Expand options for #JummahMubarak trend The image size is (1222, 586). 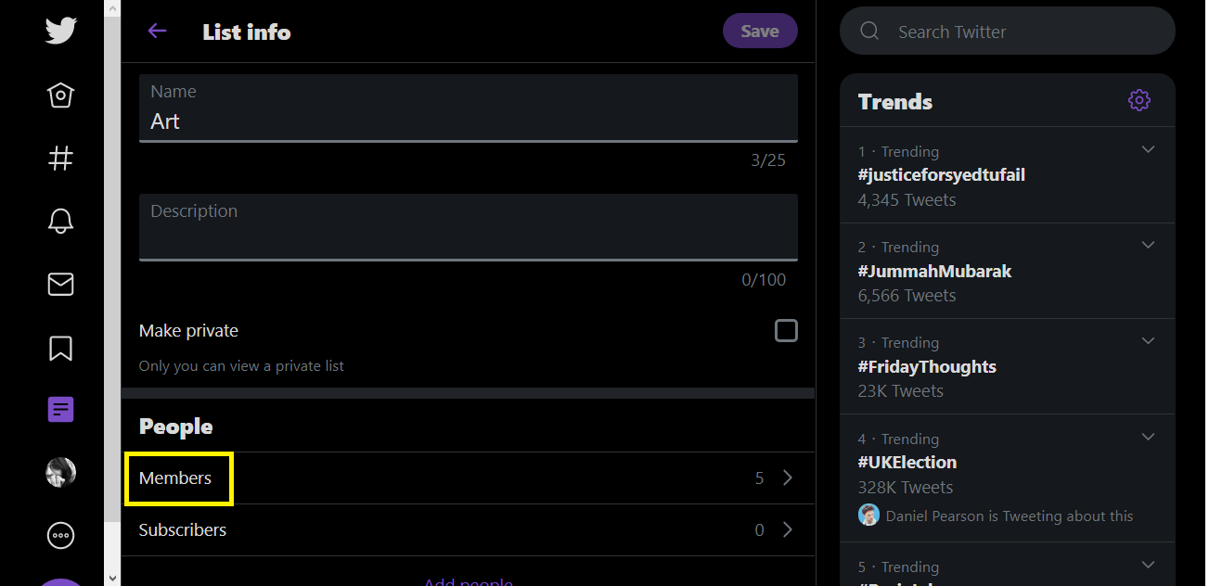(x=1148, y=245)
